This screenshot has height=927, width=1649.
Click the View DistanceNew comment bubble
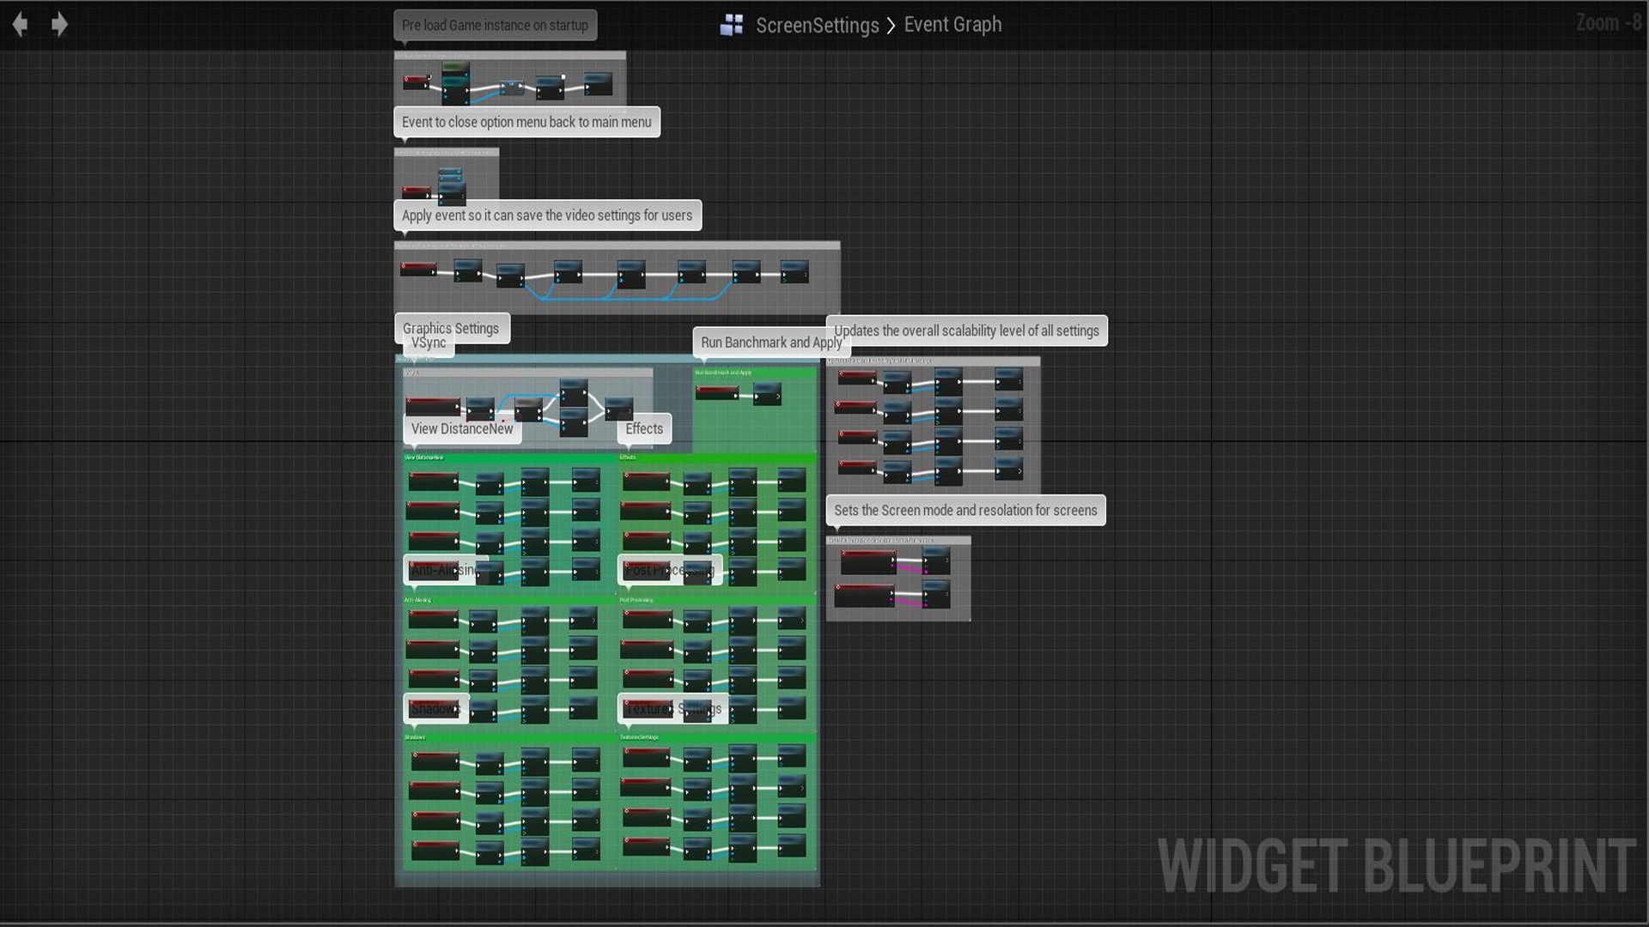click(x=462, y=429)
